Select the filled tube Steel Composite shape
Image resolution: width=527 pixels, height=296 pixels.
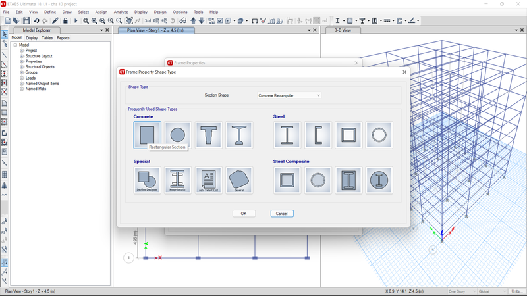287,180
